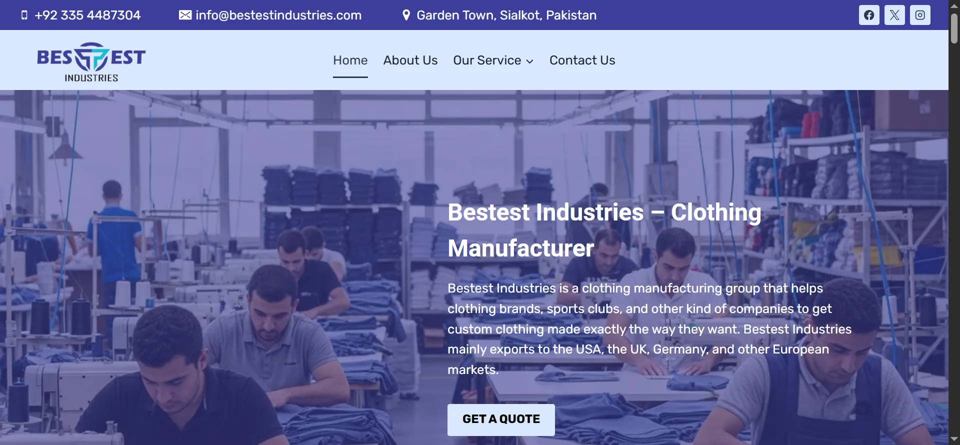Open the Facebook social icon
Viewport: 960px width, 445px height.
tap(869, 15)
